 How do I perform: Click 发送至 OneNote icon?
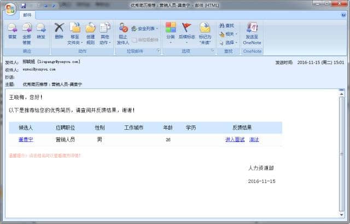click(252, 32)
